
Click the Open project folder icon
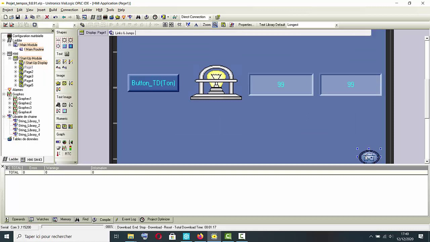pos(11,17)
